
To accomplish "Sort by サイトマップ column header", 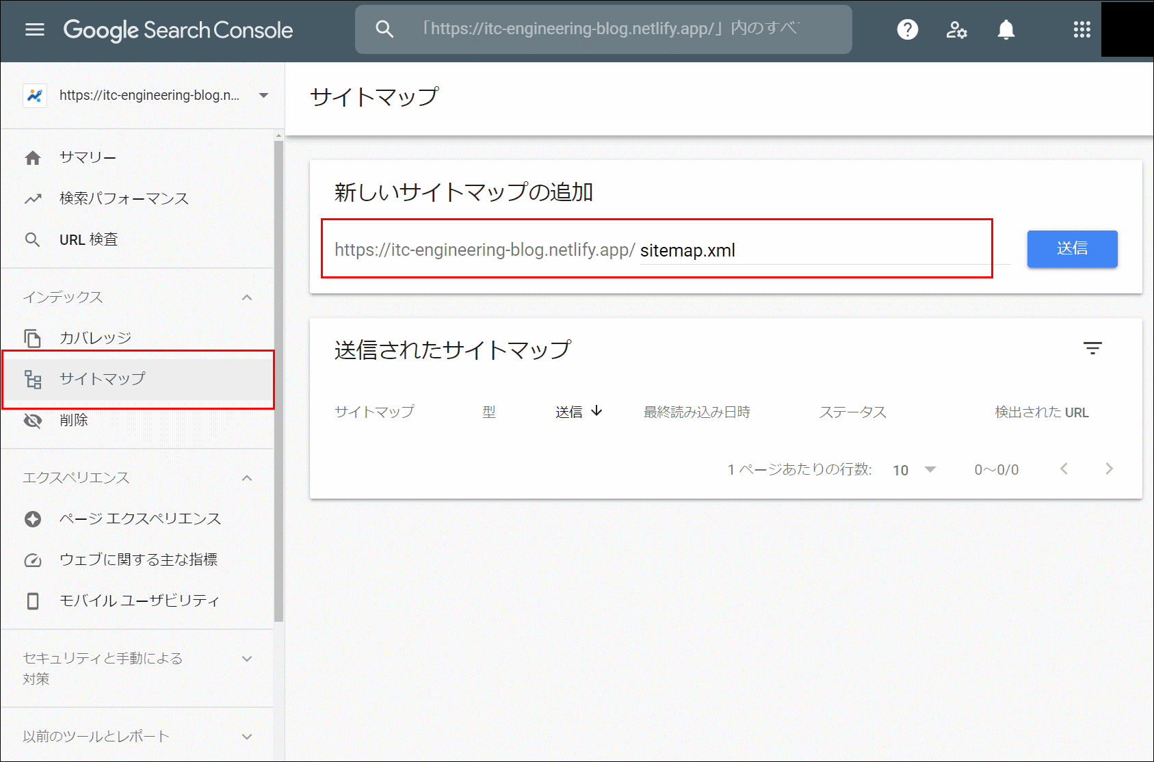I will coord(374,412).
